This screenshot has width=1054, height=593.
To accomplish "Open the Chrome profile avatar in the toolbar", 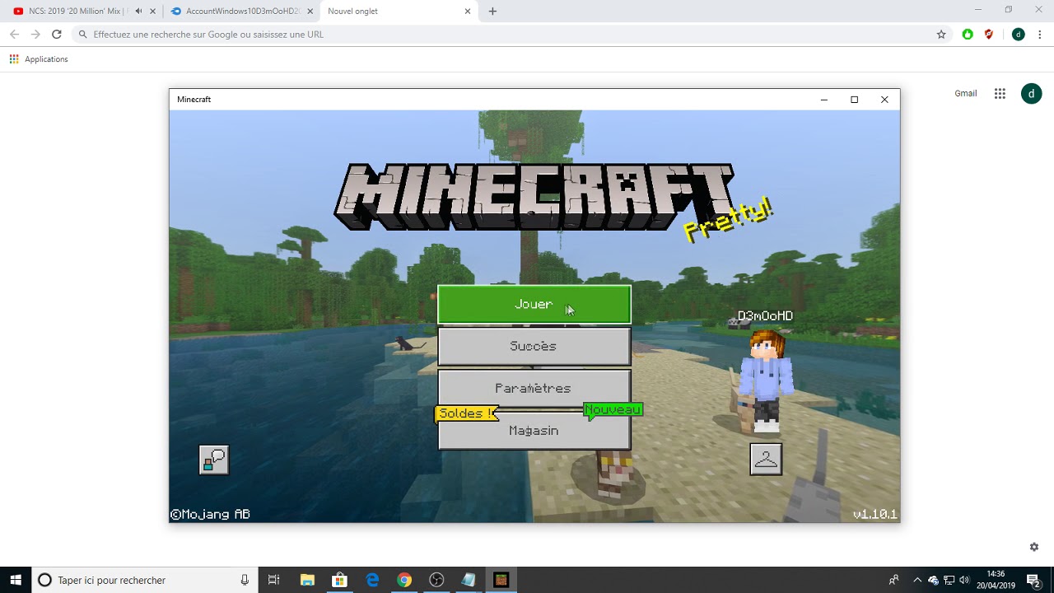I will (1019, 35).
